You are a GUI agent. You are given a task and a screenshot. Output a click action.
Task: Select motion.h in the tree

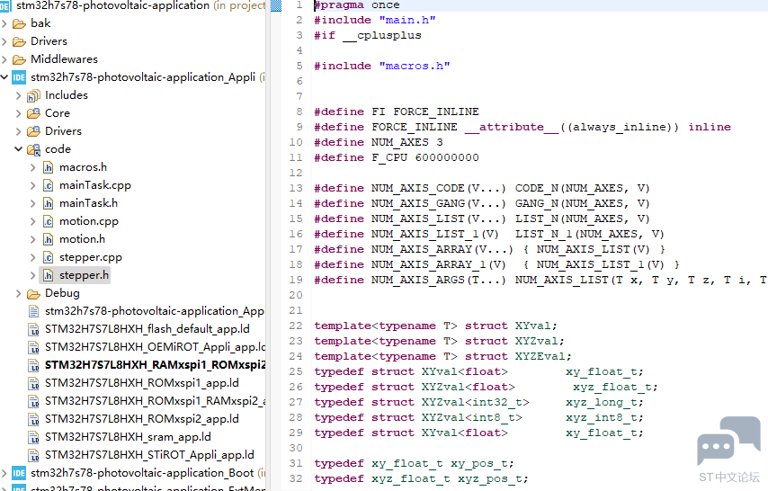tap(83, 239)
